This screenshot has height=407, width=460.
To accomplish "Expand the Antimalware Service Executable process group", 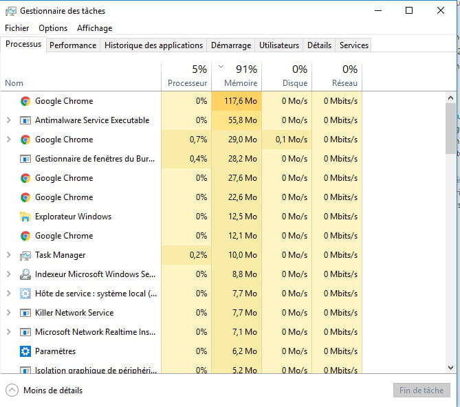I will (x=8, y=120).
